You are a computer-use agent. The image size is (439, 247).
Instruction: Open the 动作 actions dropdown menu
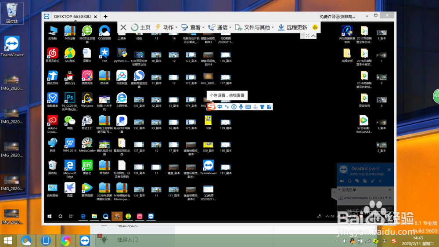click(166, 27)
